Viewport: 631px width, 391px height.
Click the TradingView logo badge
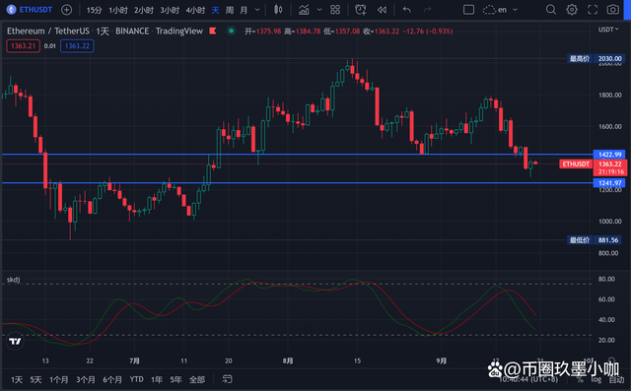tap(15, 341)
